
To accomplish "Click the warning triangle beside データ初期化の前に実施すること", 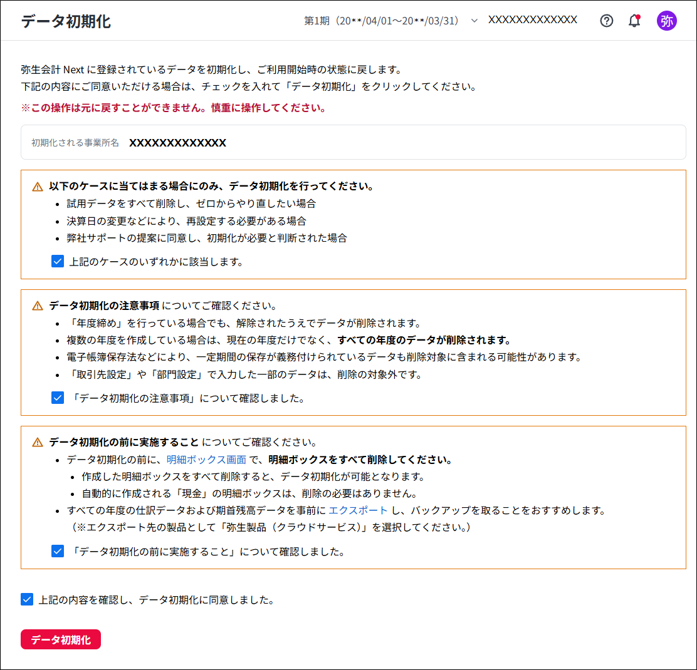I will point(38,442).
